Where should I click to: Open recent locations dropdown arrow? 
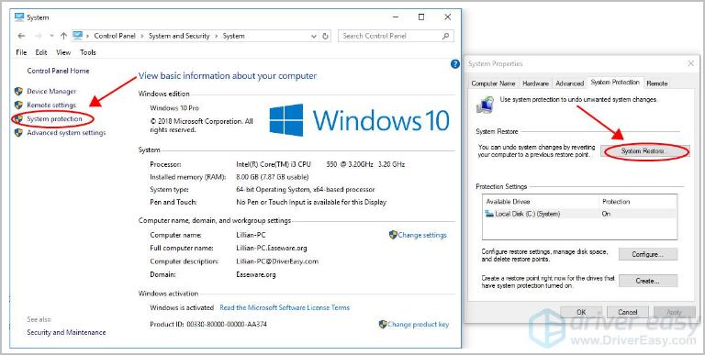coord(51,36)
